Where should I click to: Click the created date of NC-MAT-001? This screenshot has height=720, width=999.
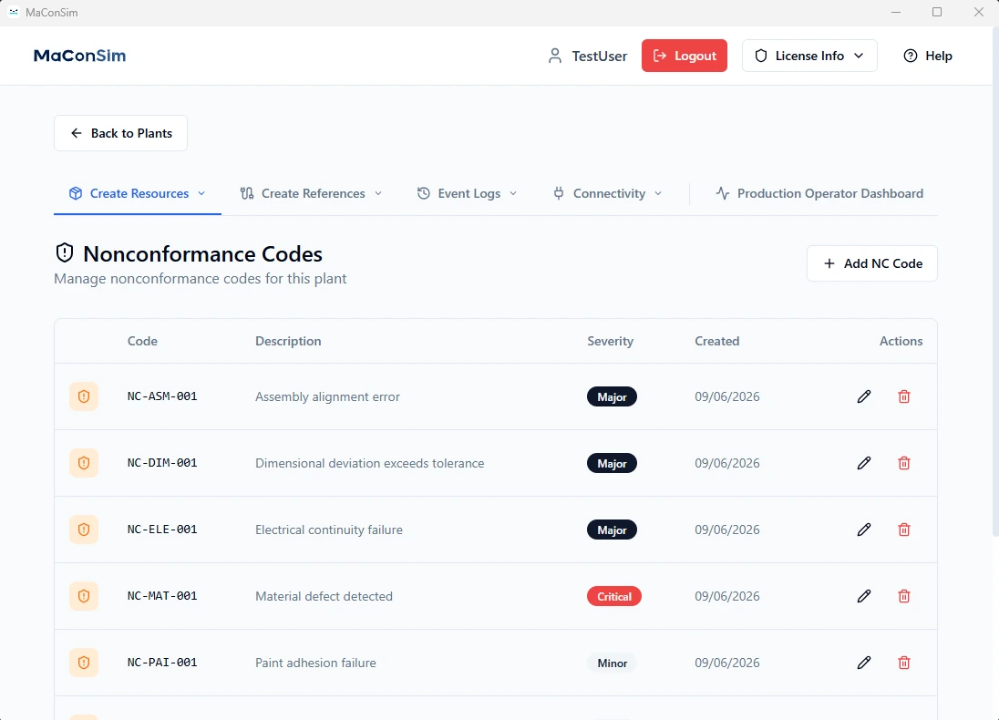click(x=727, y=596)
